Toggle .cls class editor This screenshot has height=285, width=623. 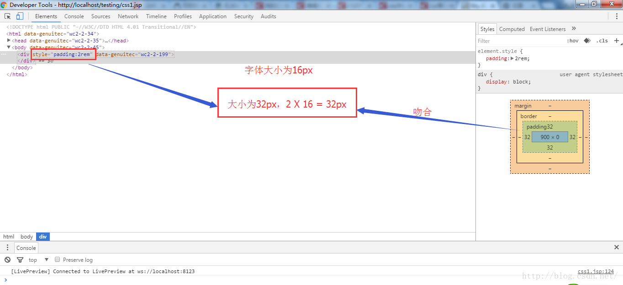click(x=602, y=41)
